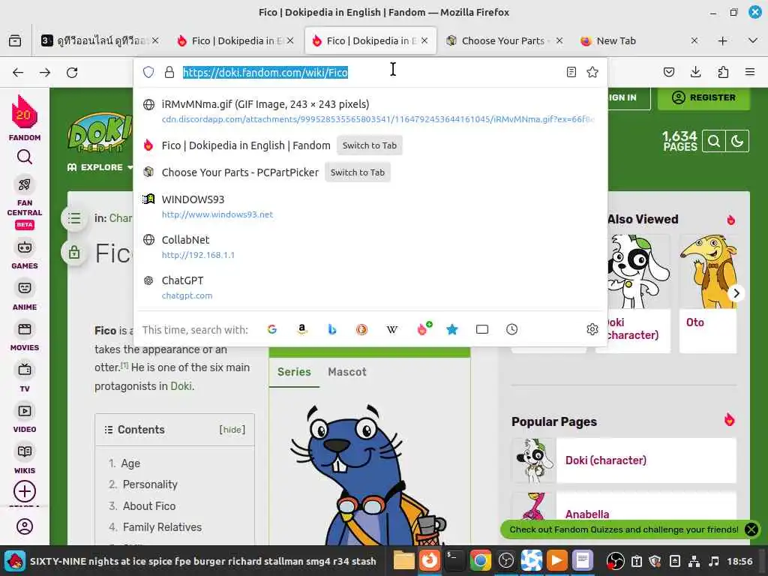Open the Movies section in the sidebar
The image size is (768, 576).
25,336
